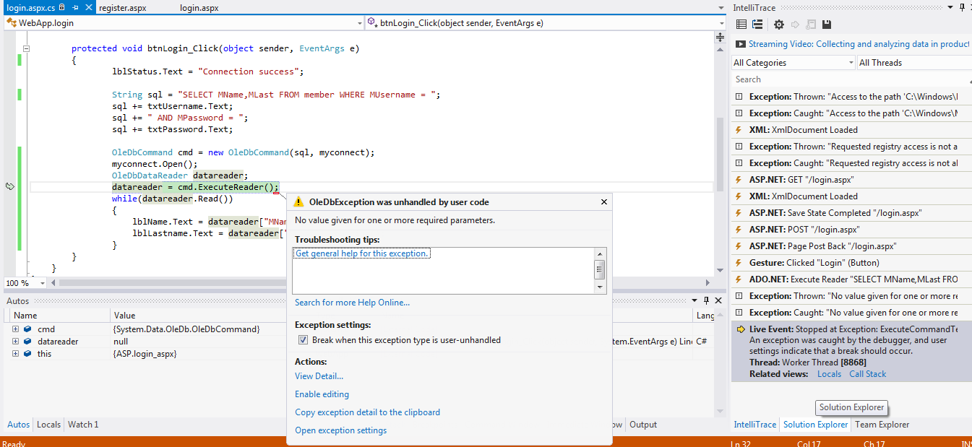
Task: Close the Autos panel
Action: click(x=718, y=300)
